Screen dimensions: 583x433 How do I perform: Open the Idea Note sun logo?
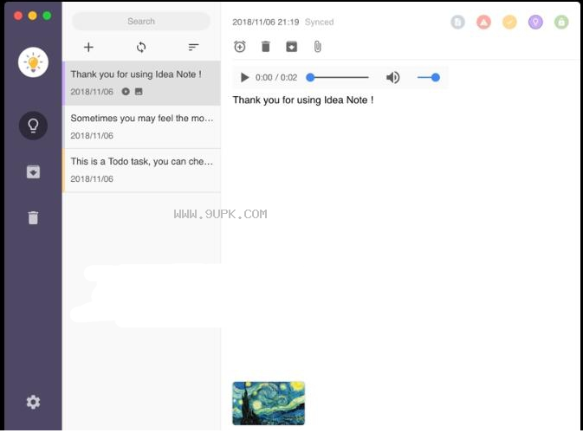coord(33,62)
